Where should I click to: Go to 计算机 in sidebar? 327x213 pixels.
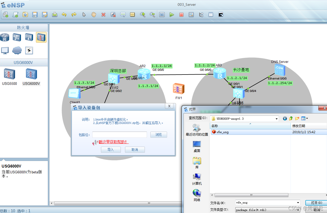[x=197, y=179]
